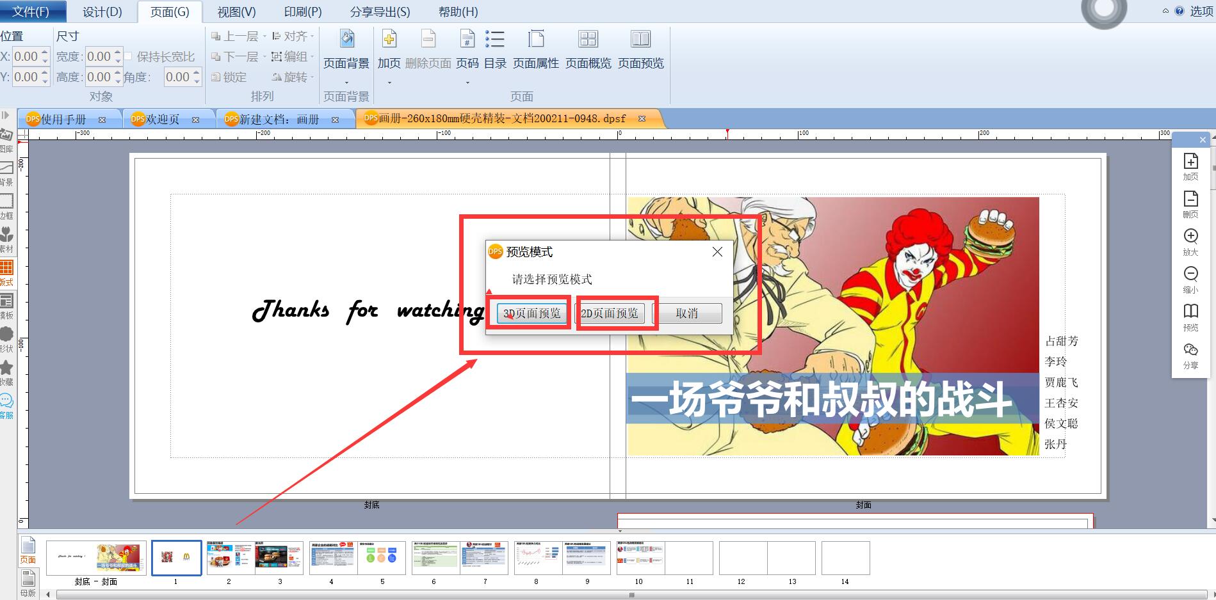Open the 素材 materials sidebar panel

pos(6,239)
